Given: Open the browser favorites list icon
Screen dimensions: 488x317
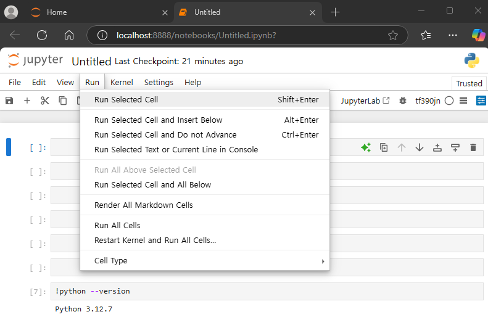Looking at the screenshot, I should pyautogui.click(x=426, y=35).
